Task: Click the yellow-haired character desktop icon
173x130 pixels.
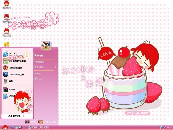Action: (x=6, y=44)
